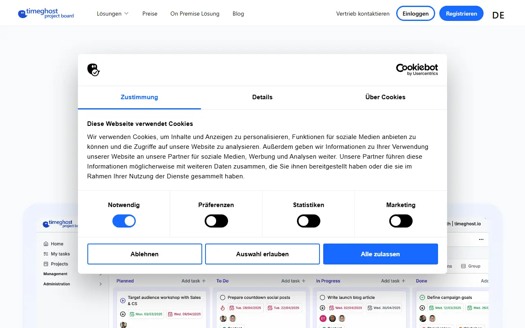Click the Planned column header
525x328 pixels.
[x=125, y=281]
